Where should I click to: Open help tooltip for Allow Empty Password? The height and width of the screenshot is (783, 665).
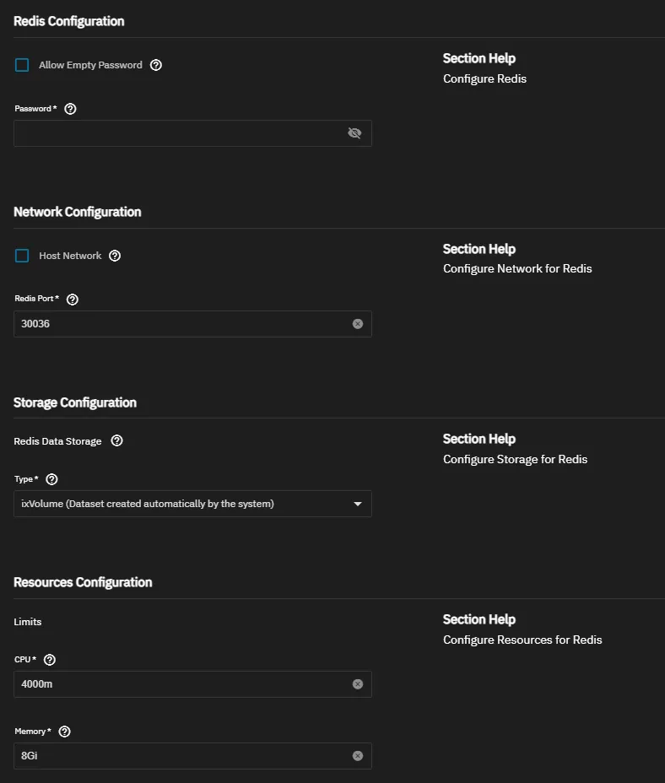click(156, 65)
